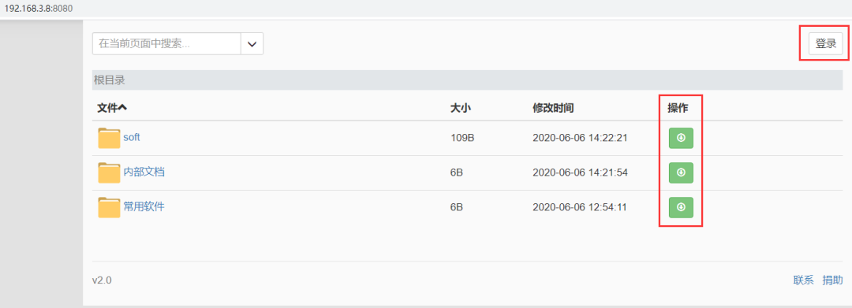Sort by 修改时间 column header

click(553, 108)
